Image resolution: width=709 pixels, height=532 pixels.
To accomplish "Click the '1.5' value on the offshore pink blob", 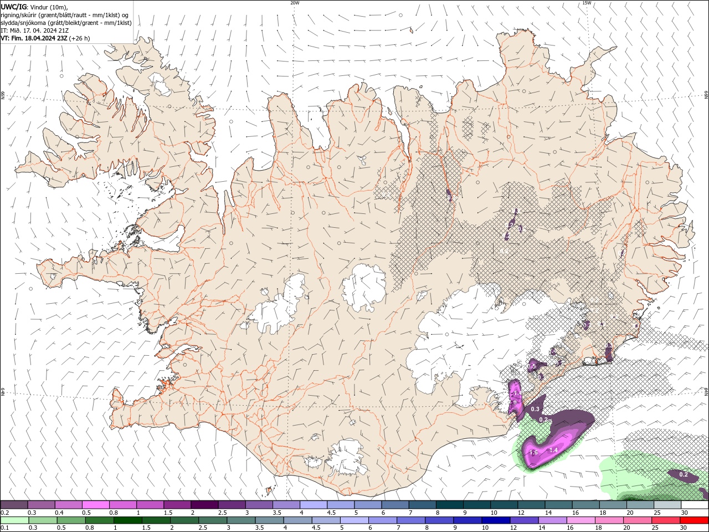I will click(x=534, y=453).
